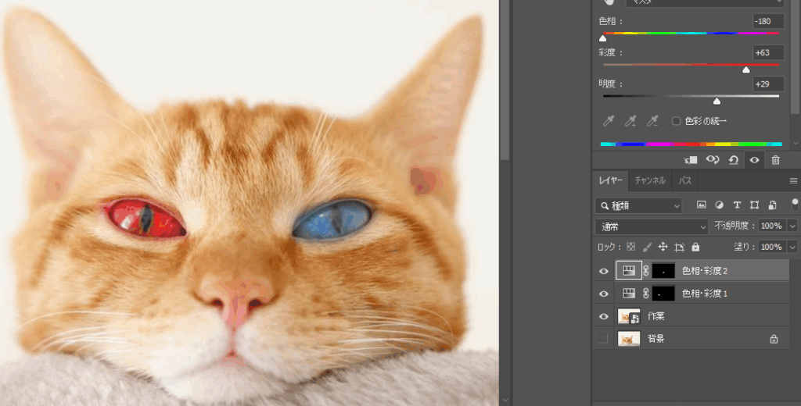801x406 pixels.
Task: Click the lock position move icon
Action: click(x=663, y=247)
